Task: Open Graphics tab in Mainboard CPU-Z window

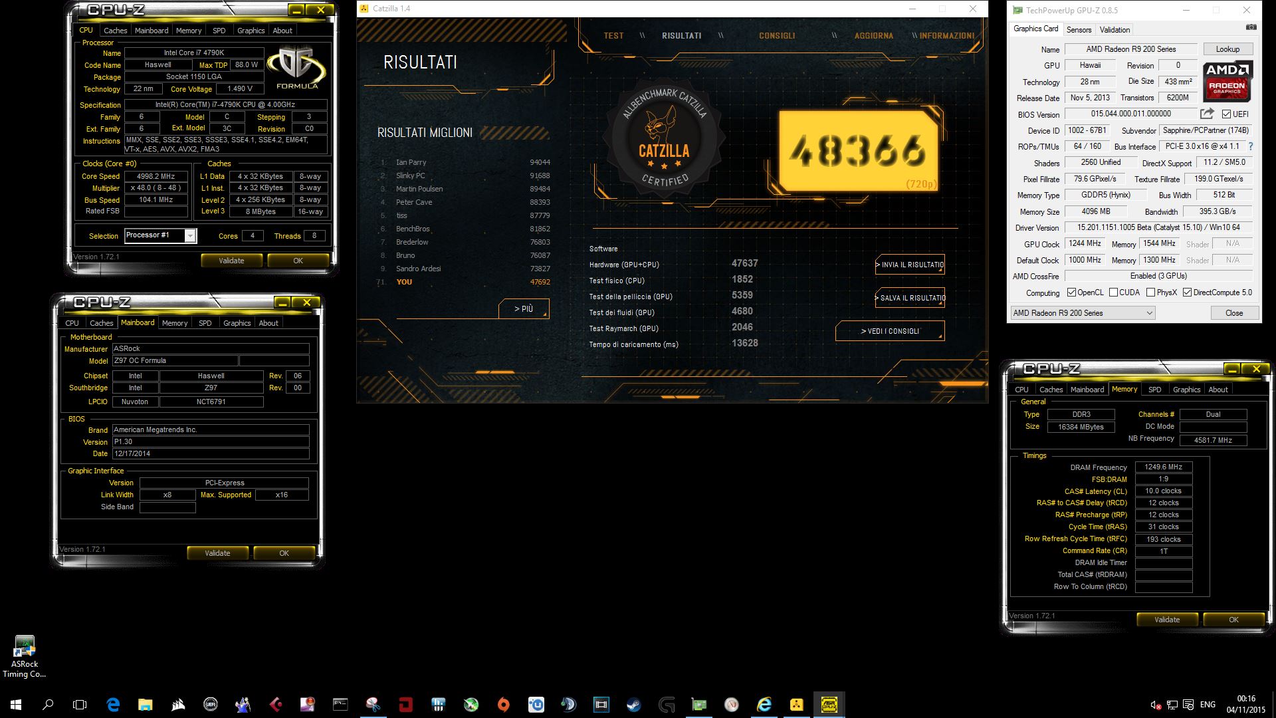Action: click(x=237, y=323)
